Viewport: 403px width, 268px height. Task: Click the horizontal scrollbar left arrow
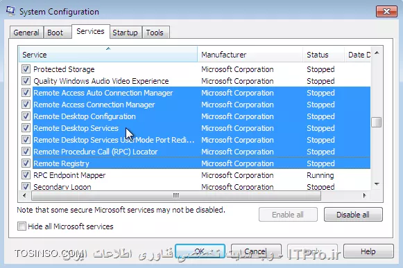[24, 195]
